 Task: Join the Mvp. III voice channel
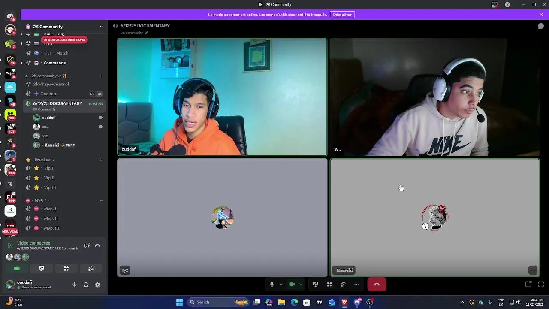pyautogui.click(x=64, y=228)
